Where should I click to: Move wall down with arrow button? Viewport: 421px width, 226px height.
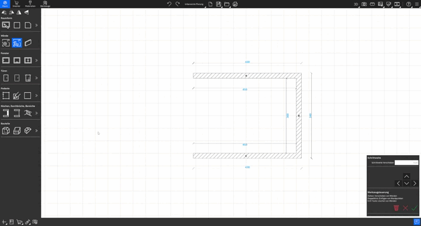407,183
